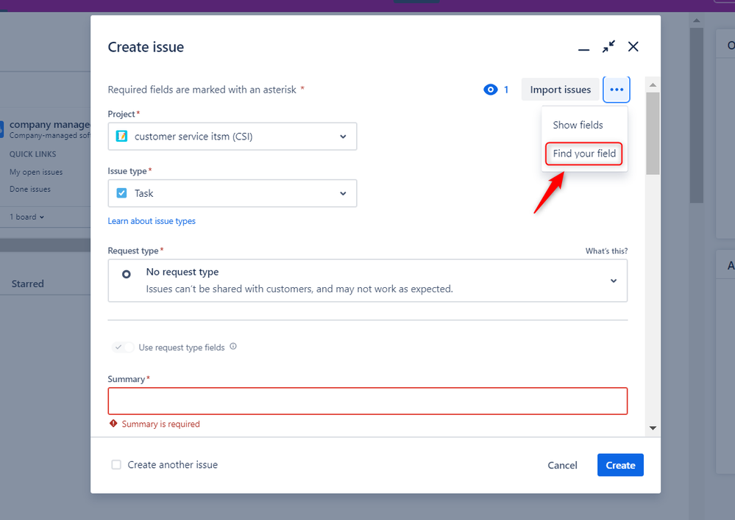Click the Use request type fields info icon
This screenshot has width=735, height=520.
233,347
